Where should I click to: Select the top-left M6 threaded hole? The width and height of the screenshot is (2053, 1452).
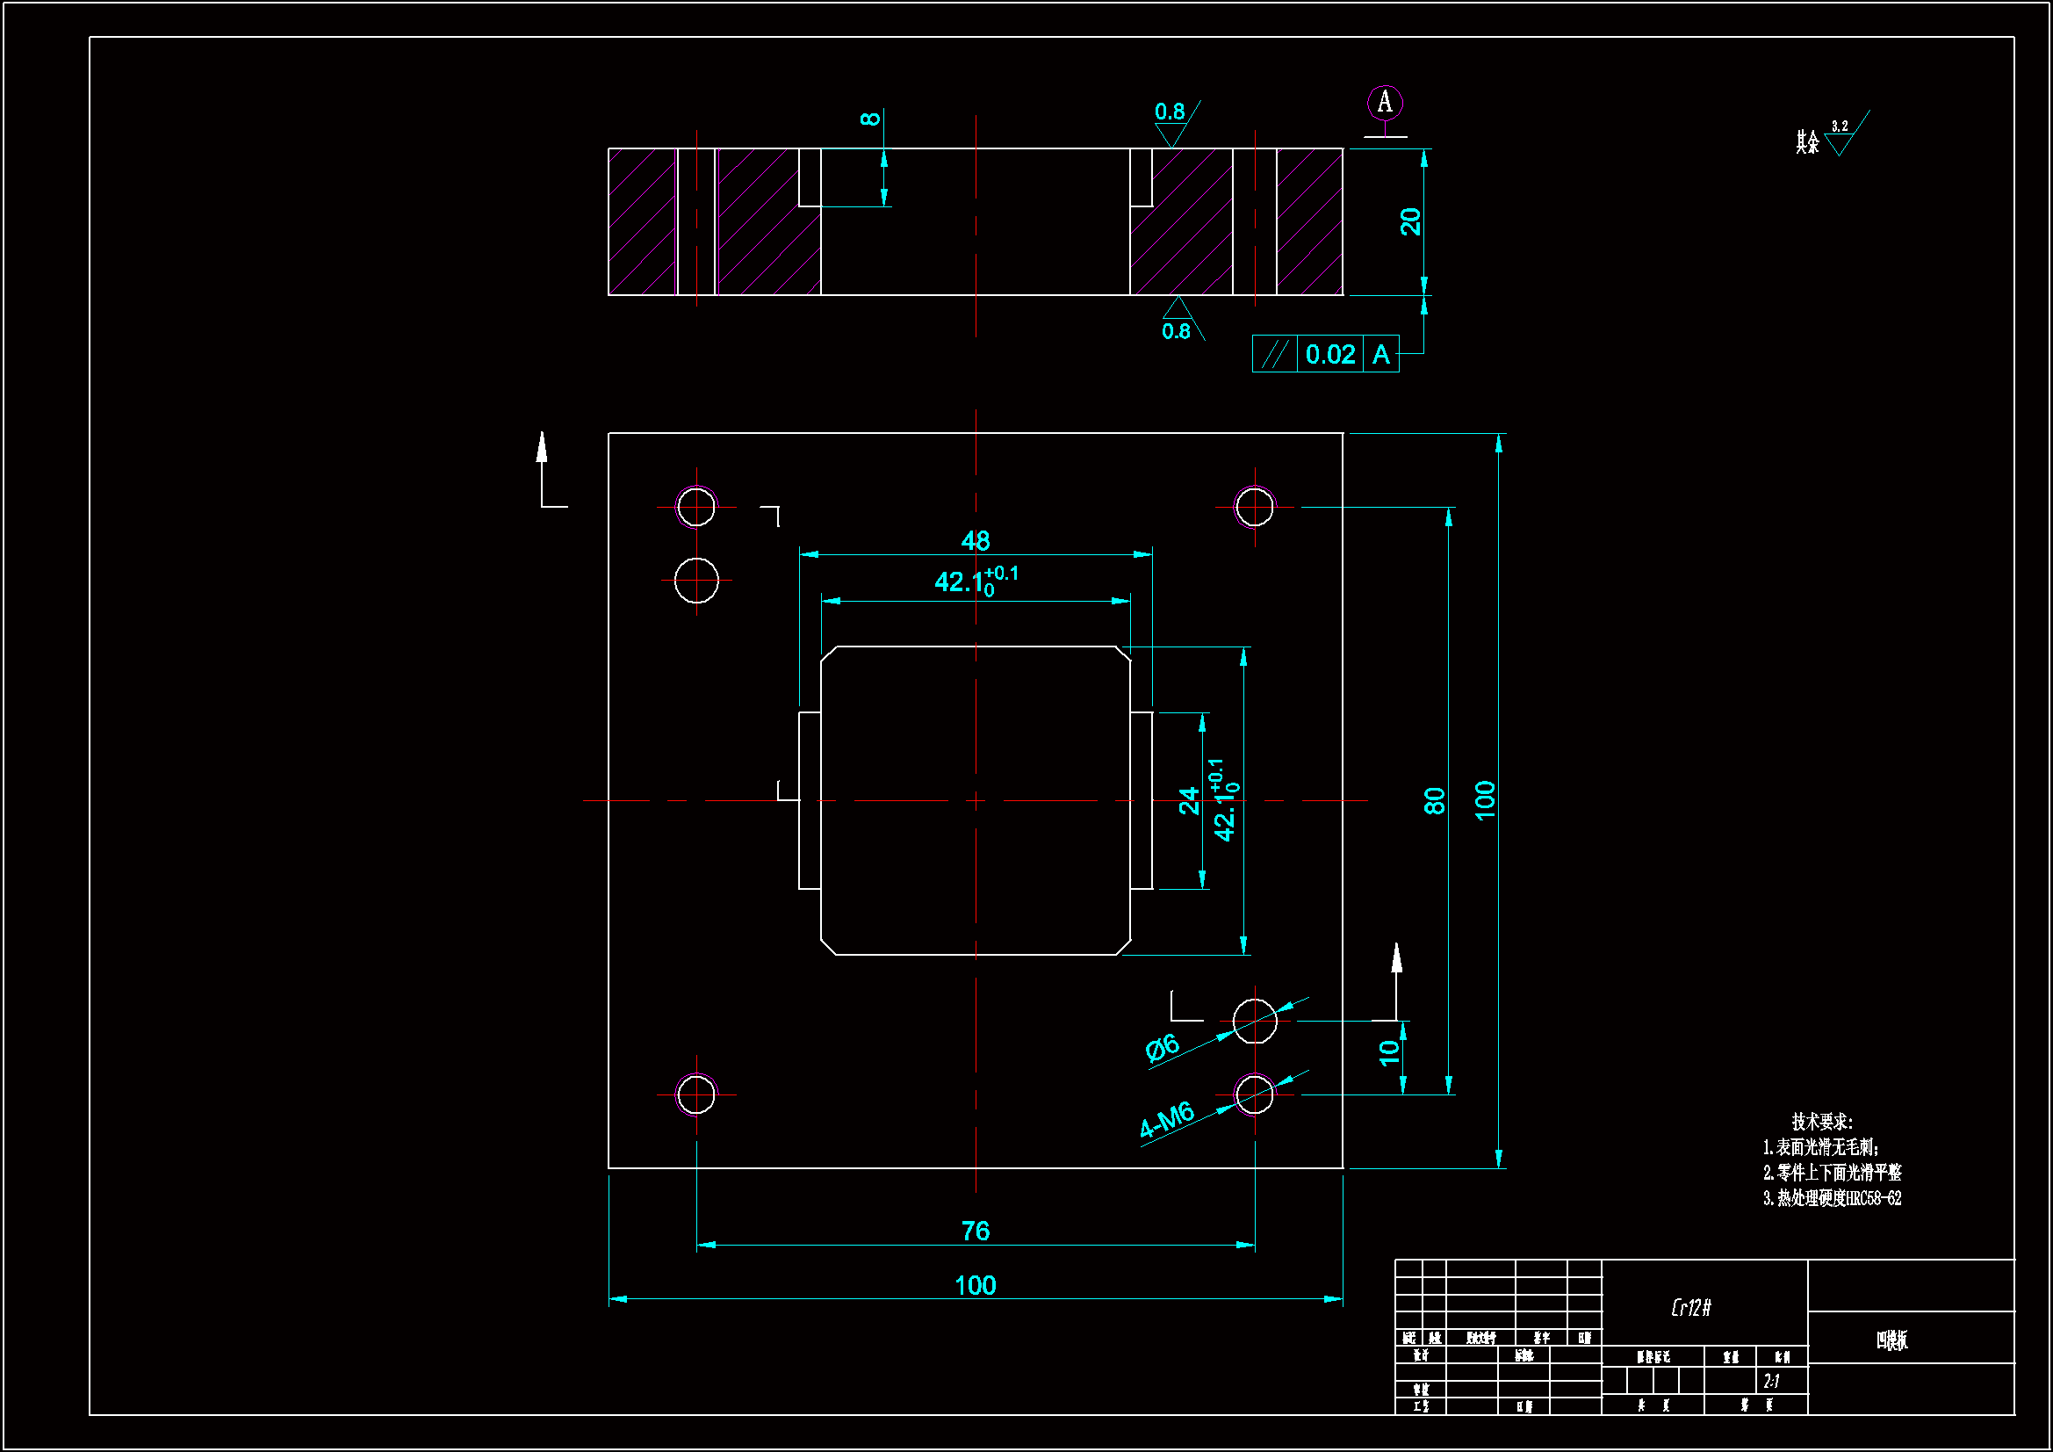[x=695, y=507]
